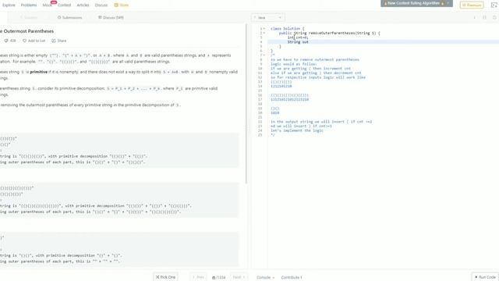Image resolution: width=499 pixels, height=281 pixels.
Task: Open the playground icon at top right
Action: pyautogui.click(x=494, y=5)
